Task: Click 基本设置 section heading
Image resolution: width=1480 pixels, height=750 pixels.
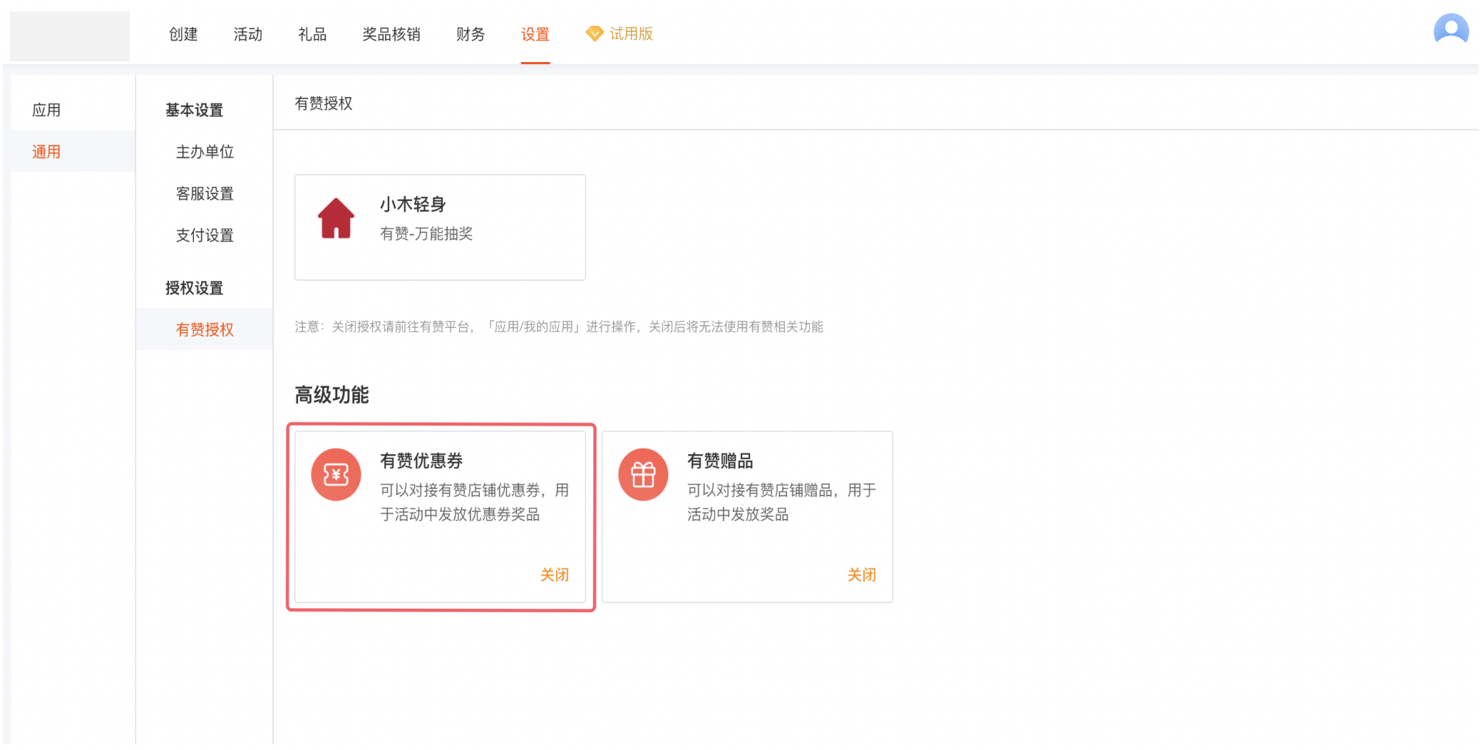Action: (194, 110)
